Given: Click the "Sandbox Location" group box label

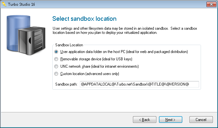Looking at the screenshot, I should [x=69, y=45].
